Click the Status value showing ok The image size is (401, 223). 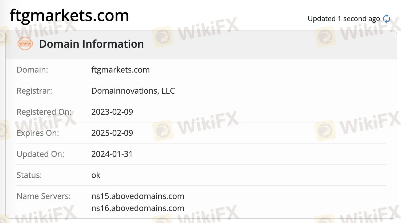click(x=96, y=175)
